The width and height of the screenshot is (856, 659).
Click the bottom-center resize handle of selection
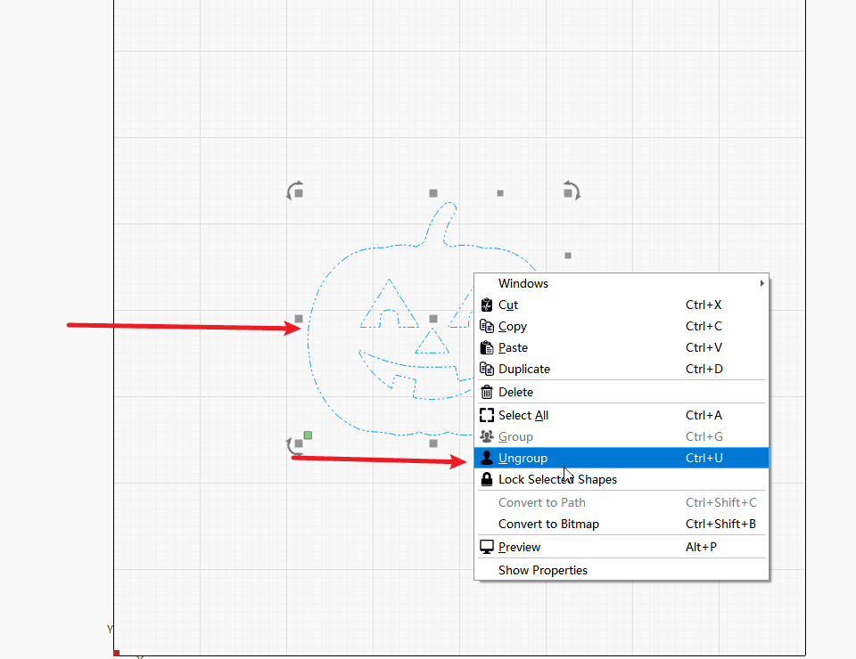tap(433, 443)
